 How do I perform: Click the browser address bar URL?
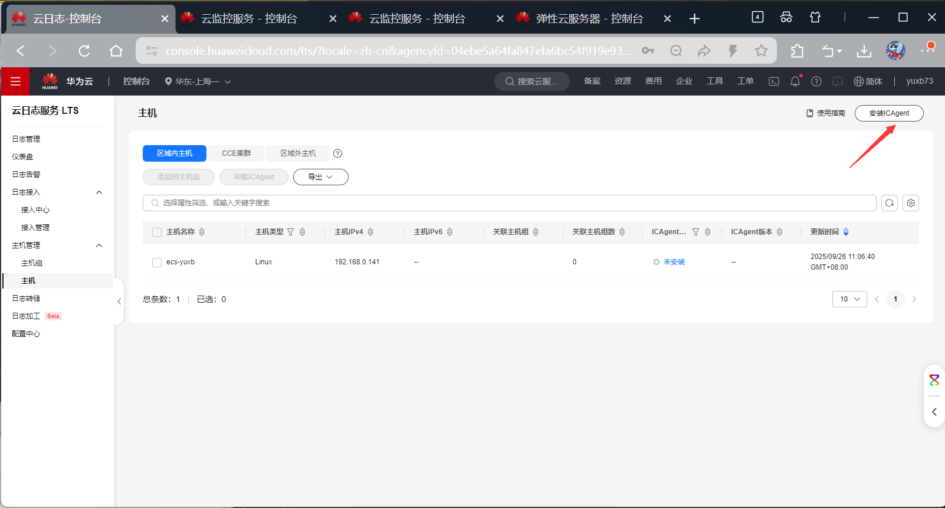pyautogui.click(x=398, y=51)
